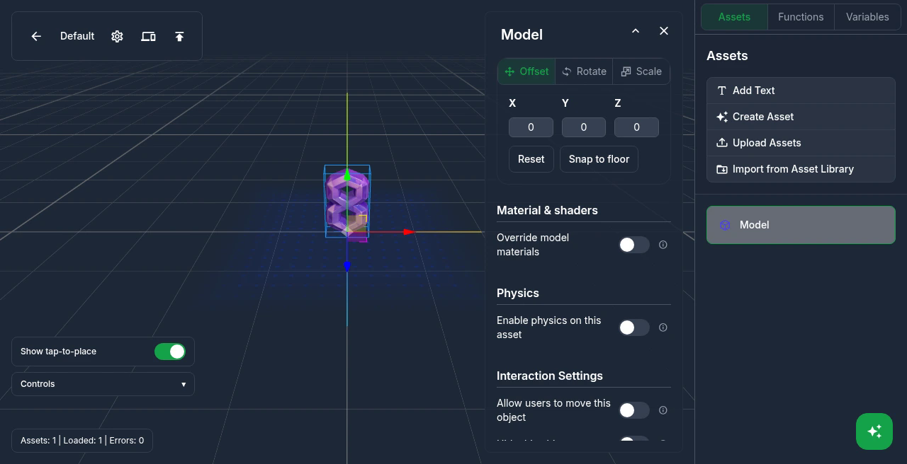907x464 pixels.
Task: Select the Model asset in list
Action: (801, 225)
